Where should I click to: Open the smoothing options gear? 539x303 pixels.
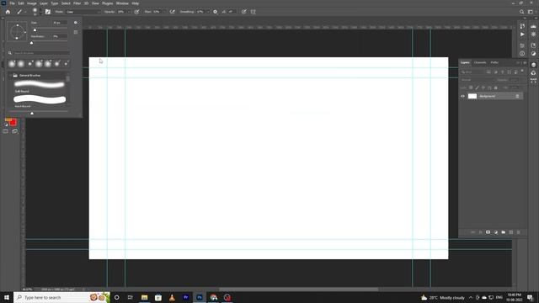click(x=216, y=12)
